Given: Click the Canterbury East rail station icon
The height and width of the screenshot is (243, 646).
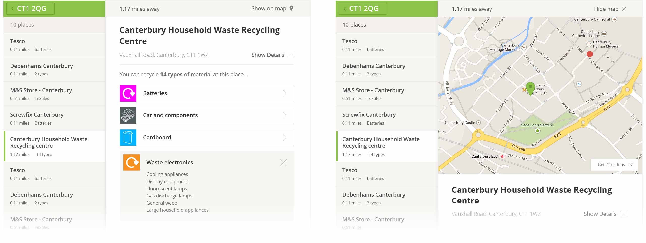Looking at the screenshot, I should click(x=502, y=157).
